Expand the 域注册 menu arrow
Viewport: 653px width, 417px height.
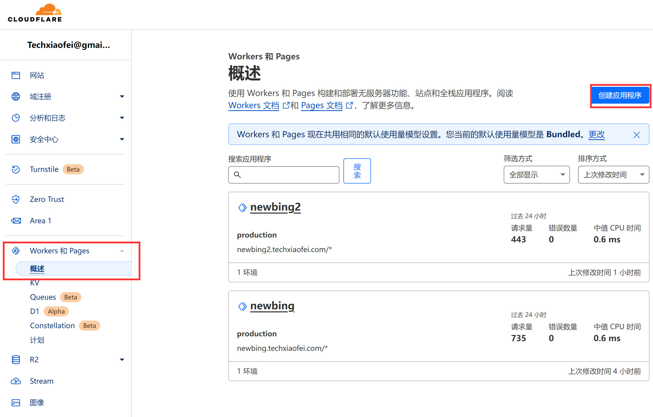point(122,96)
